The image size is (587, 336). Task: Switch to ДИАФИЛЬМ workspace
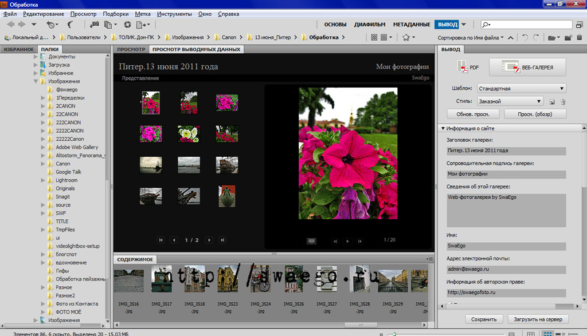coord(370,24)
